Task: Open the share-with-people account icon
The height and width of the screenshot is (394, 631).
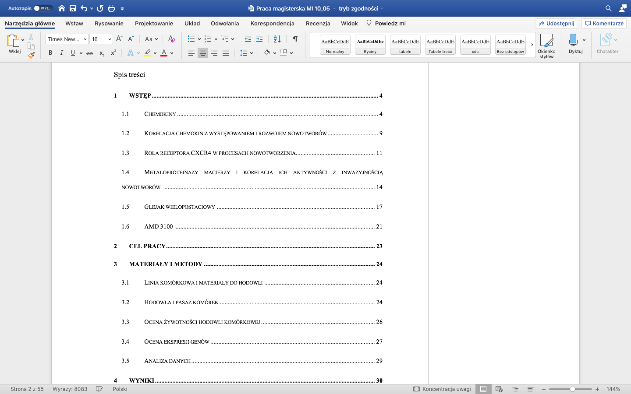Action: [623, 8]
